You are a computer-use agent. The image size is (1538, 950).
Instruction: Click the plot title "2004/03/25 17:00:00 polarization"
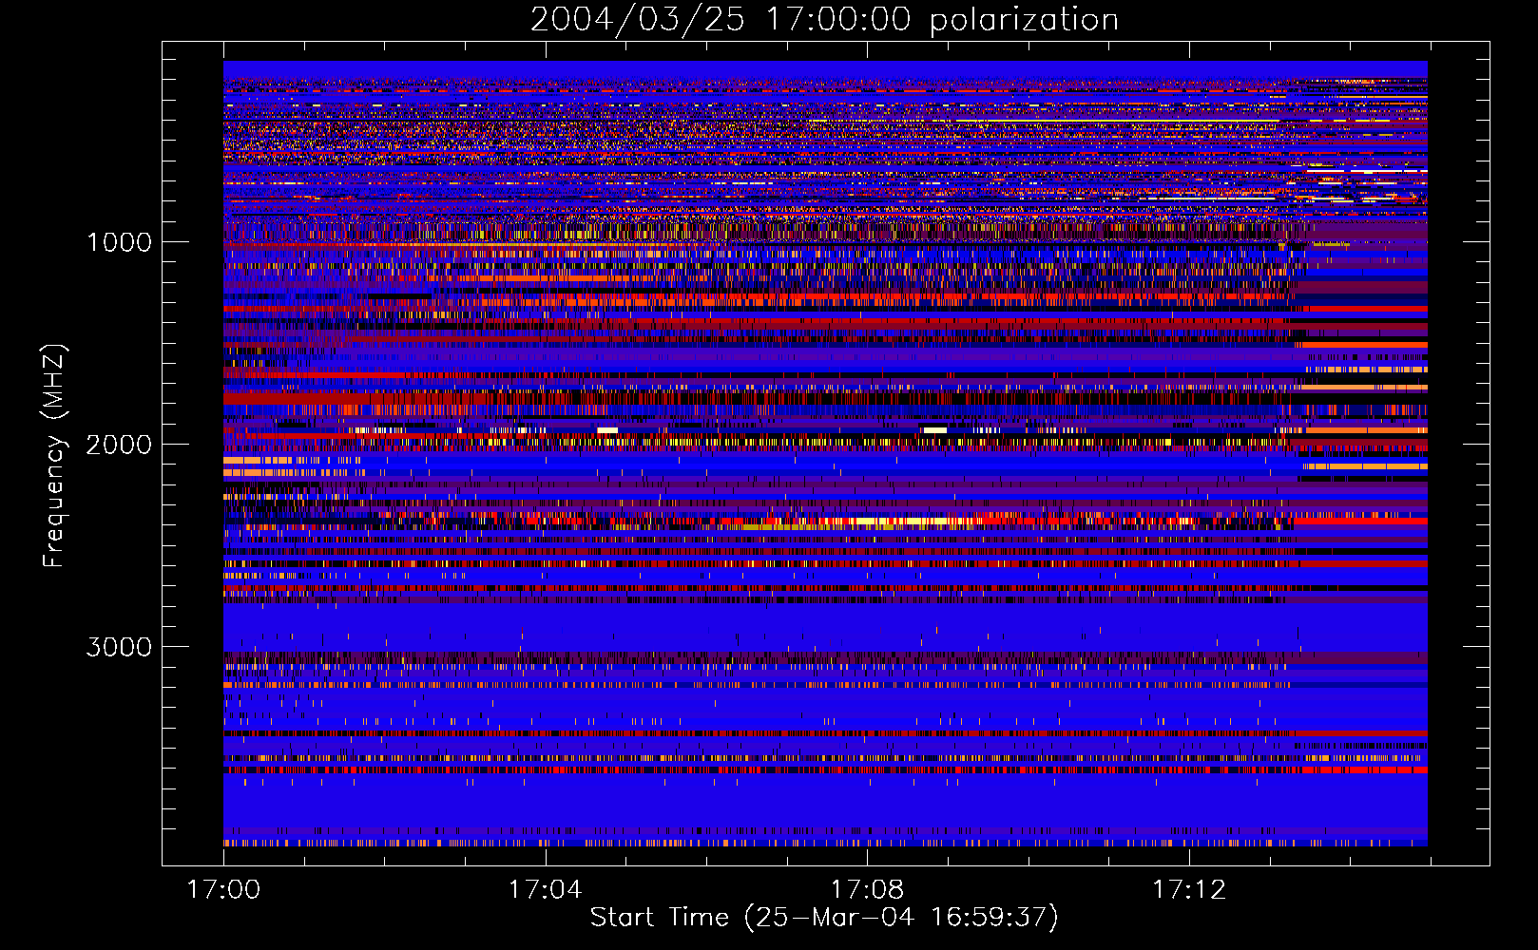[x=824, y=20]
